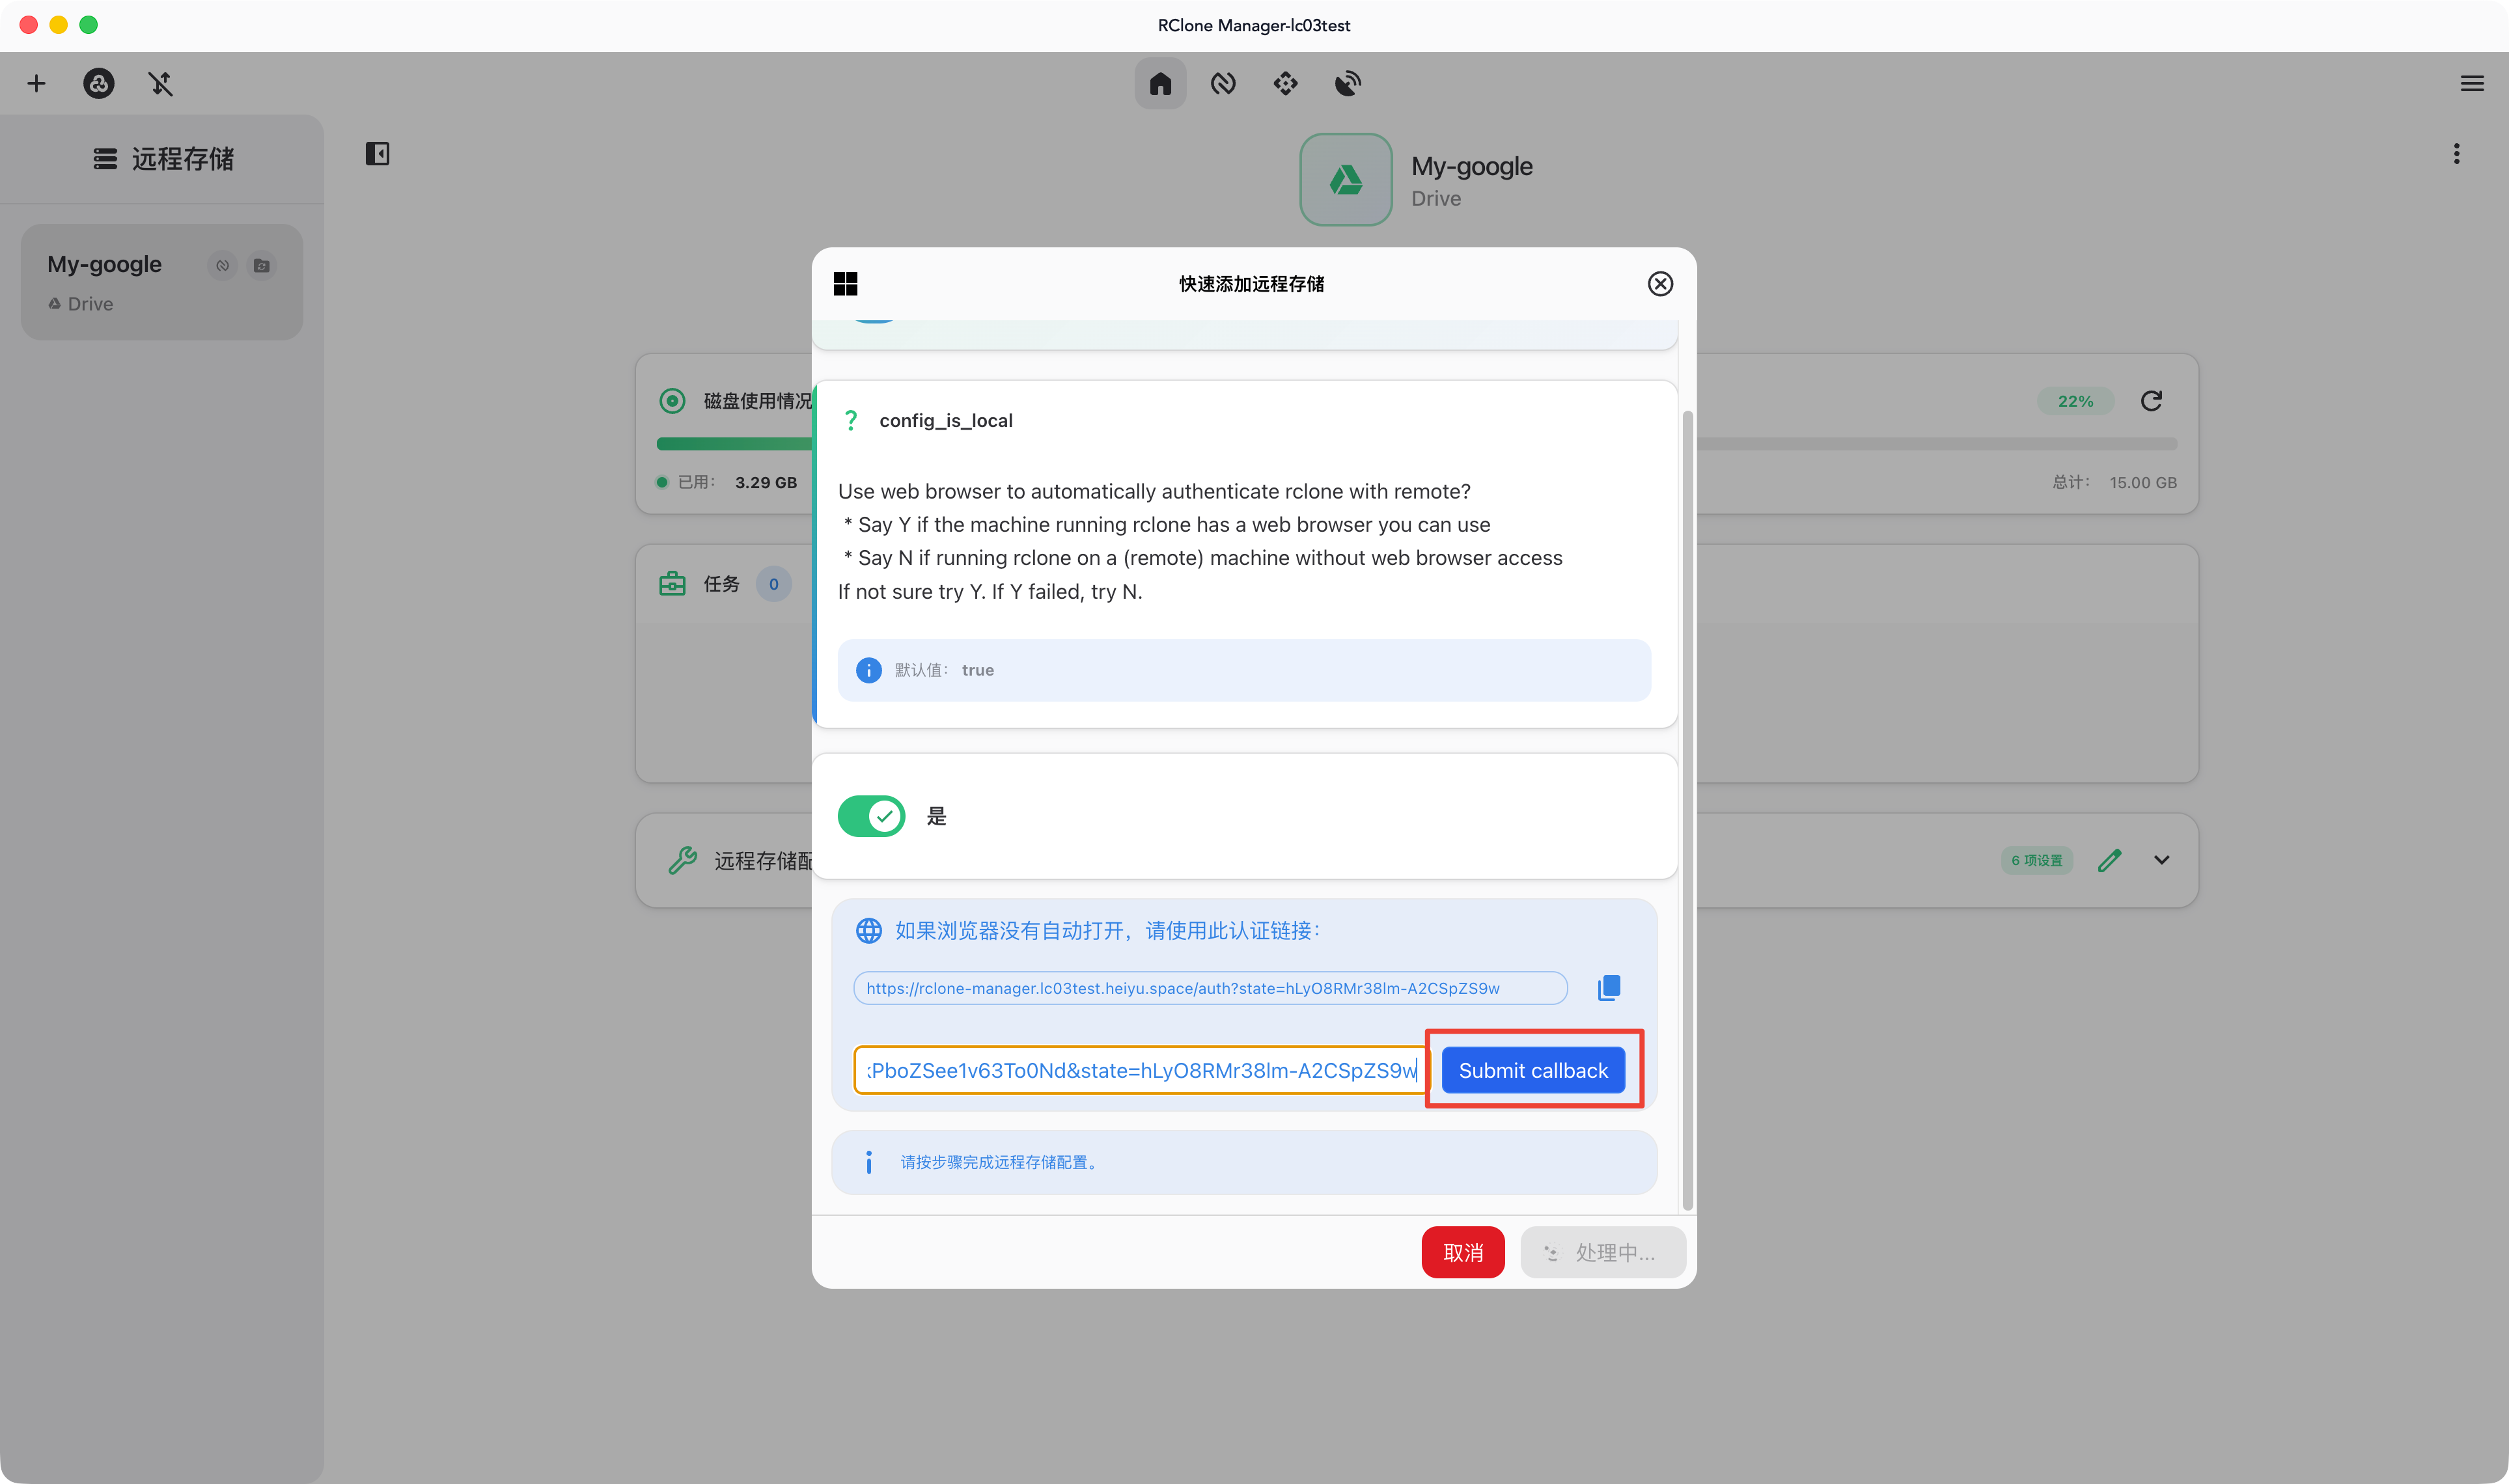Click the info icon beside 默认值
2509x1484 pixels.
[x=868, y=670]
